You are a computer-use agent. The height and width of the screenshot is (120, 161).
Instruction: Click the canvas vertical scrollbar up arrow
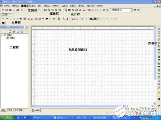point(155,28)
